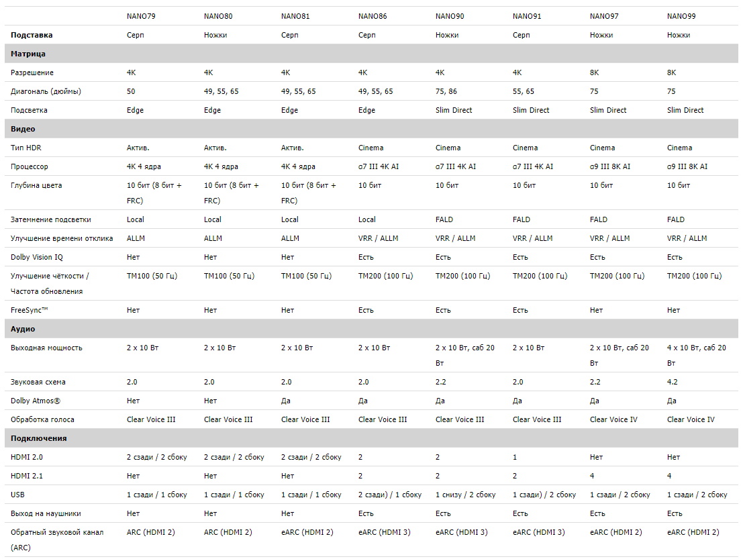The image size is (741, 559).
Task: Click the NANO79 column header
Action: (x=141, y=16)
